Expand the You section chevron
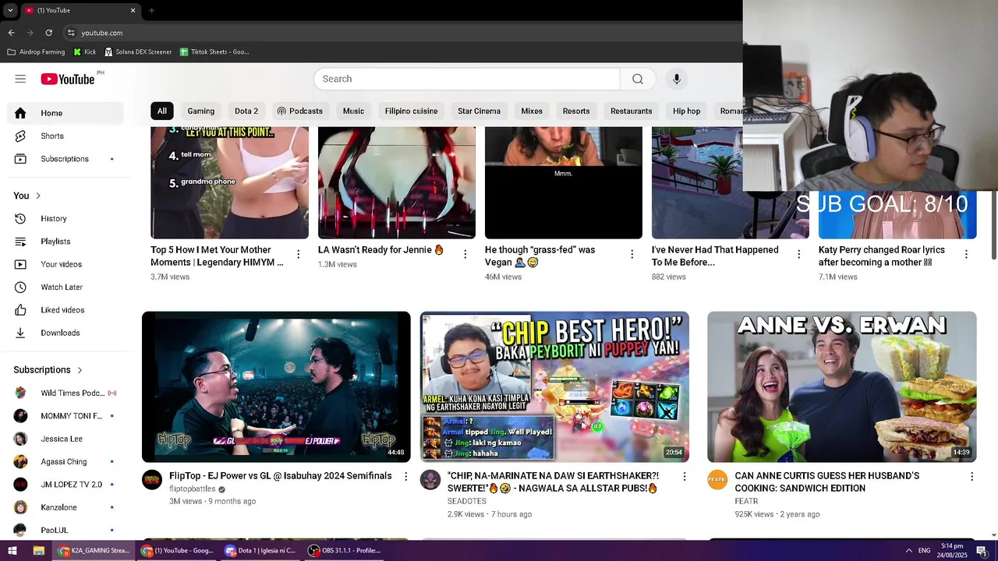 [x=37, y=196]
